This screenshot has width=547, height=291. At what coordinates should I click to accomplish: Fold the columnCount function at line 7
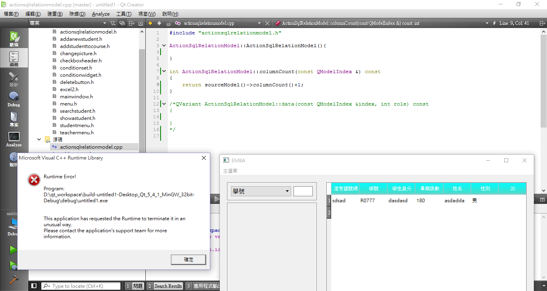point(163,72)
